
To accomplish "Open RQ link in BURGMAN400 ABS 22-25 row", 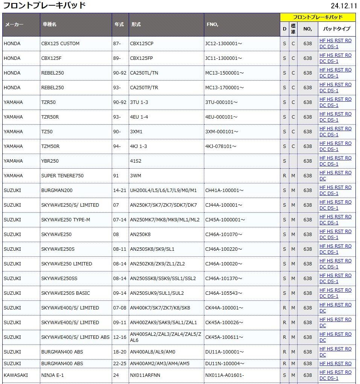I will click(348, 364).
